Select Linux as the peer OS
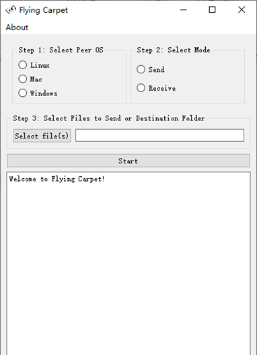 click(x=34, y=65)
